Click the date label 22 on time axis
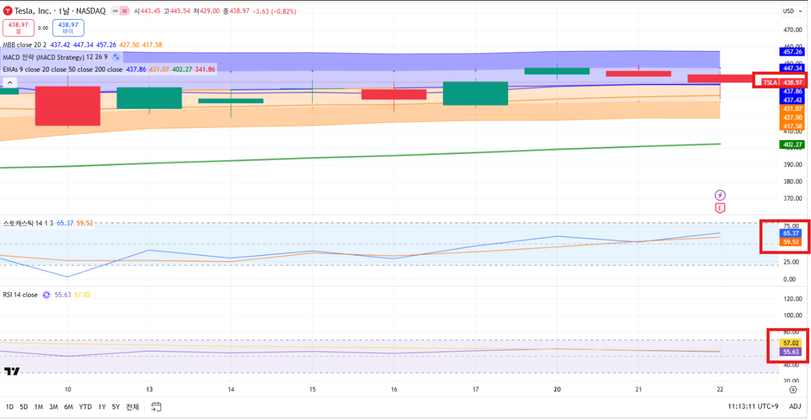Screen dimensions: 811x420 720,389
